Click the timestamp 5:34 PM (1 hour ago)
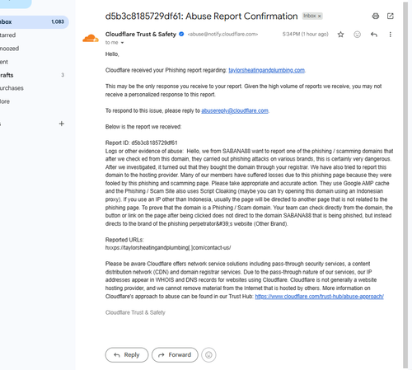This screenshot has width=412, height=370. coord(305,34)
